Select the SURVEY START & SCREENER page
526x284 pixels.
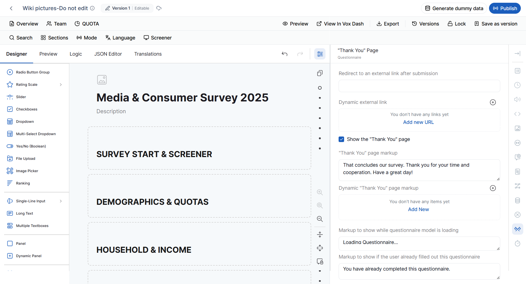(x=199, y=148)
